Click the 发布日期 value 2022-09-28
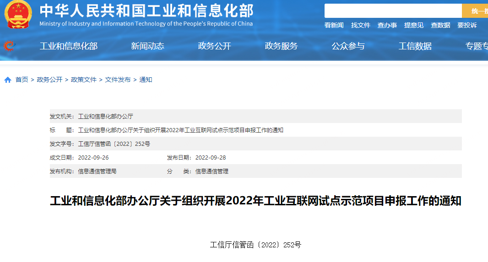Screen dimensions: 488x262 pos(211,158)
